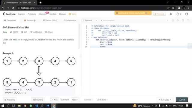192x108 pixels.
Task: Switch to the Description tab
Action: tap(10, 20)
